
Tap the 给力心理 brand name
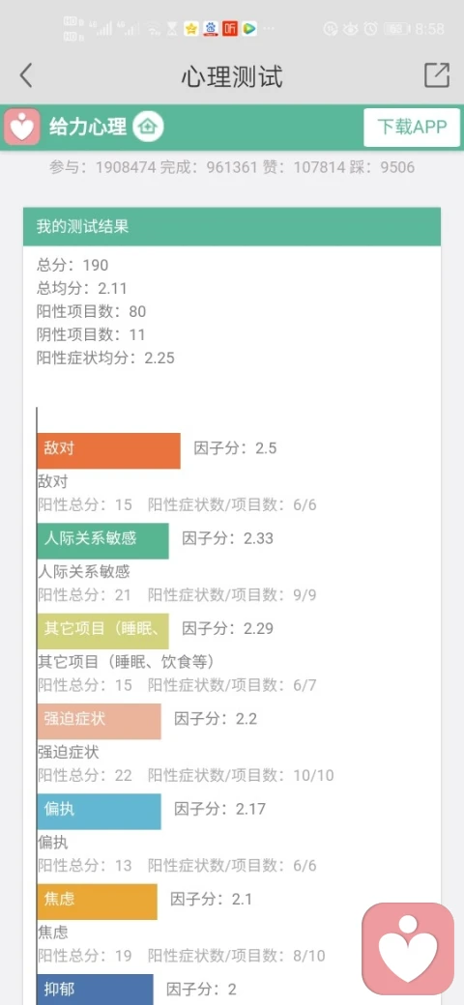click(88, 127)
